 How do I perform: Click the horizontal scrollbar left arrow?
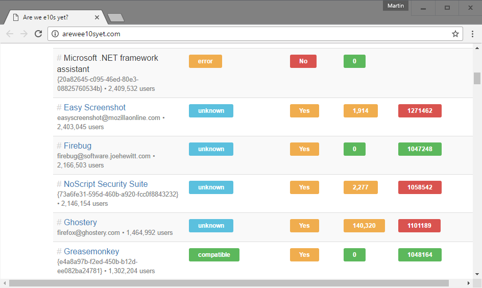click(4, 283)
